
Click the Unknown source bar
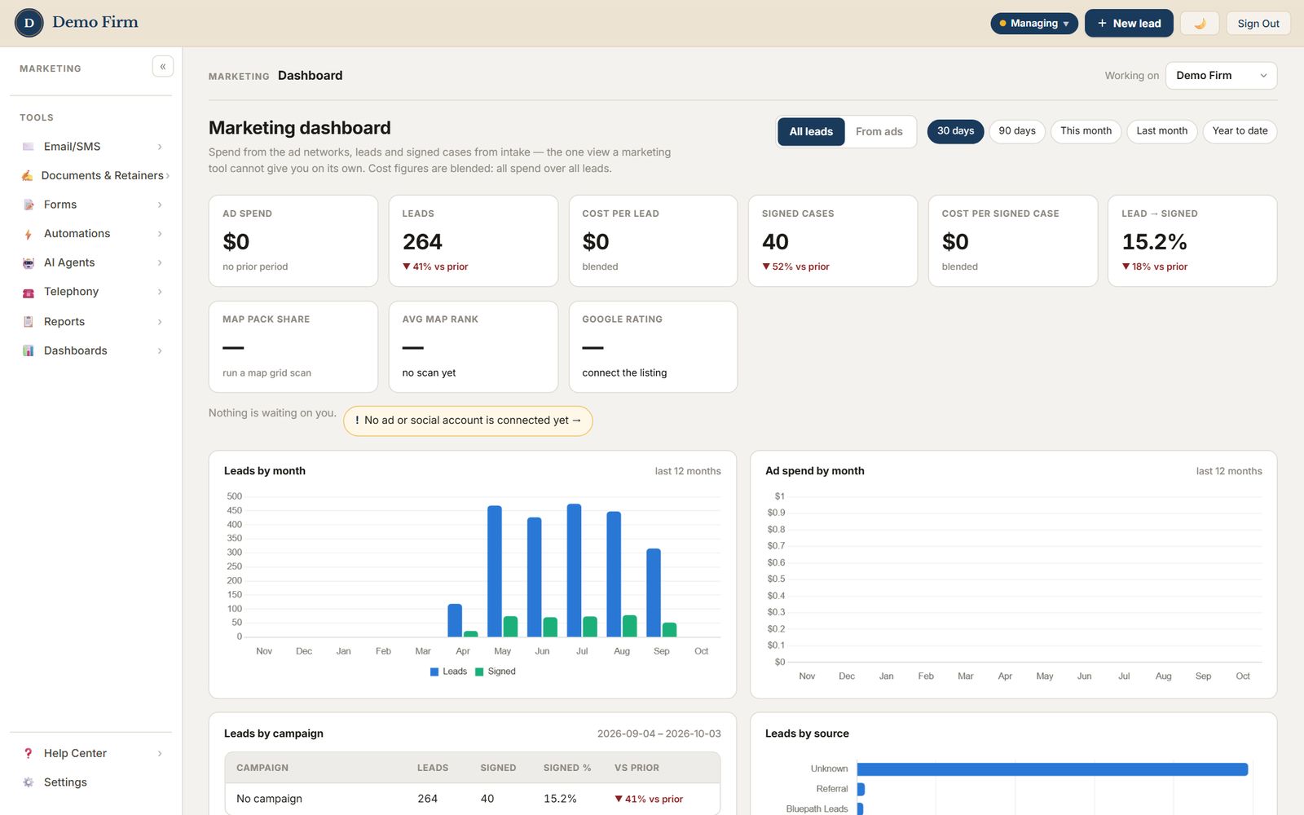click(x=1052, y=769)
